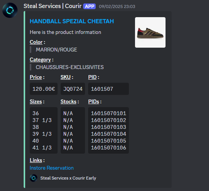Image resolution: width=209 pixels, height=191 pixels.
Task: Select size 39 1/3 in Sizes
Action: coord(42,134)
